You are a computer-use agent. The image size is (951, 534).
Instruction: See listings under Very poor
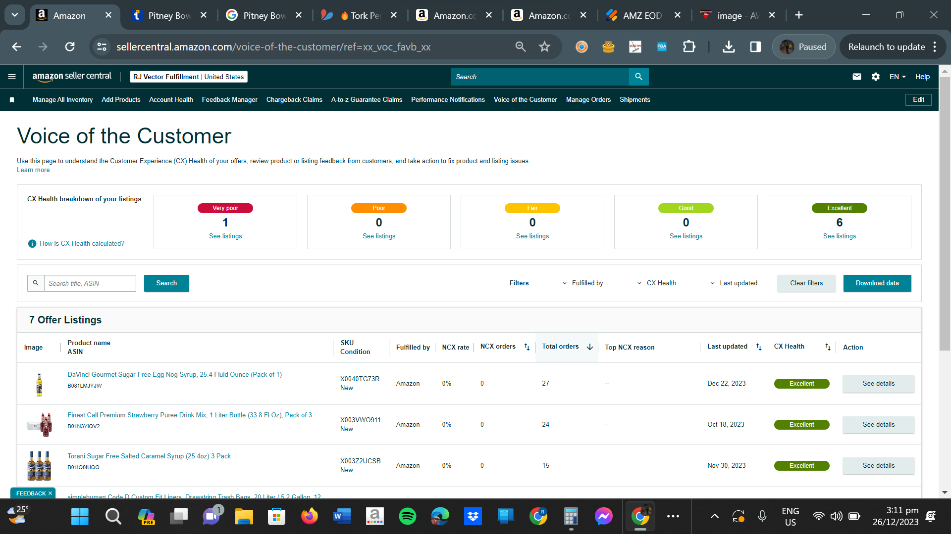coord(225,236)
